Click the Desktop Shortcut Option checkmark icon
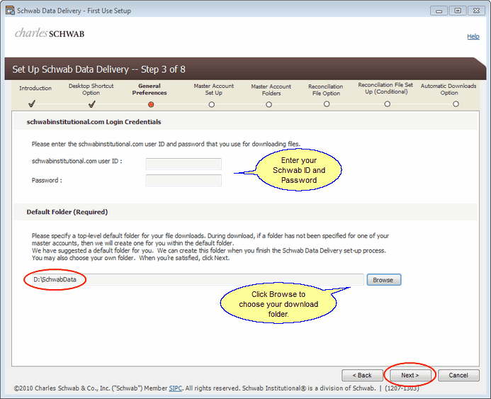 (x=91, y=104)
